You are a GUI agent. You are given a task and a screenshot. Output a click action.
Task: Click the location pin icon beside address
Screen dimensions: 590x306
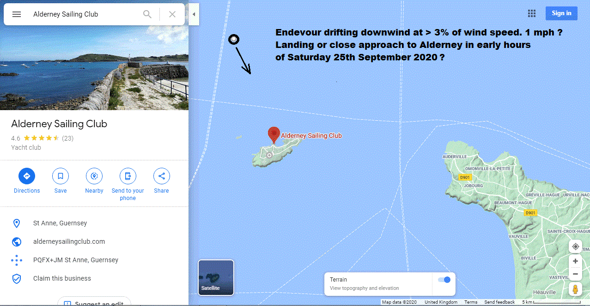(17, 224)
